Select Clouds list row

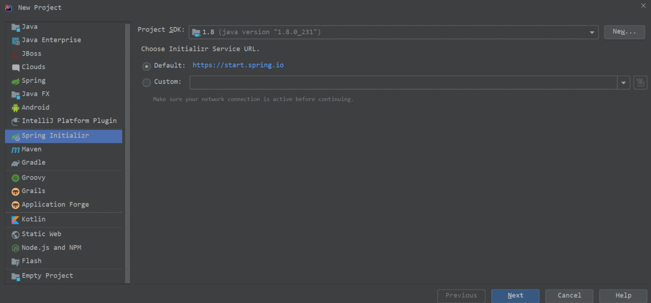[x=64, y=67]
